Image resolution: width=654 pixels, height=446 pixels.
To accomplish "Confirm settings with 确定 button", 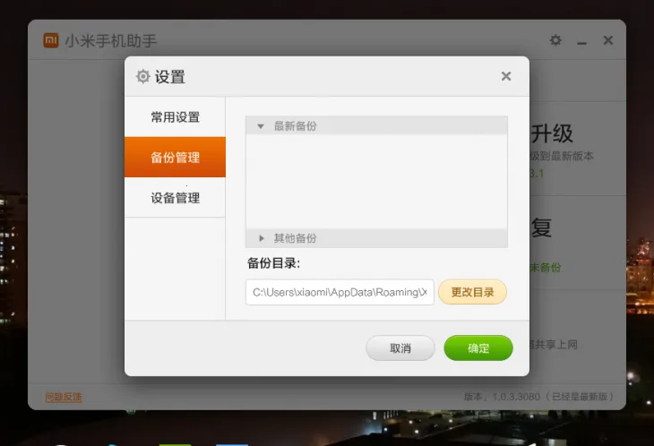I will click(478, 348).
